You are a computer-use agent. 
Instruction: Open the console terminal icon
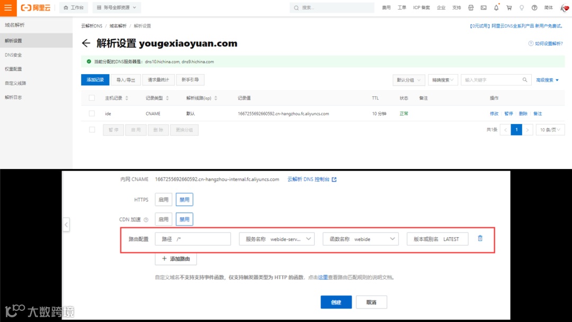click(x=484, y=7)
